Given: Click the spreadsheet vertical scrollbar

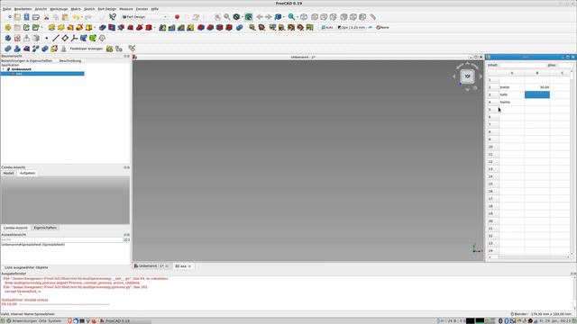Looking at the screenshot, I should click(572, 162).
